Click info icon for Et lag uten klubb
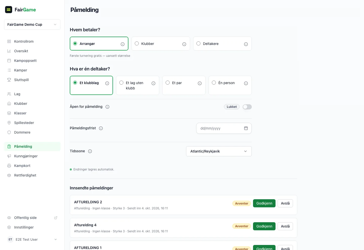This screenshot has height=250, width=364. point(153,83)
